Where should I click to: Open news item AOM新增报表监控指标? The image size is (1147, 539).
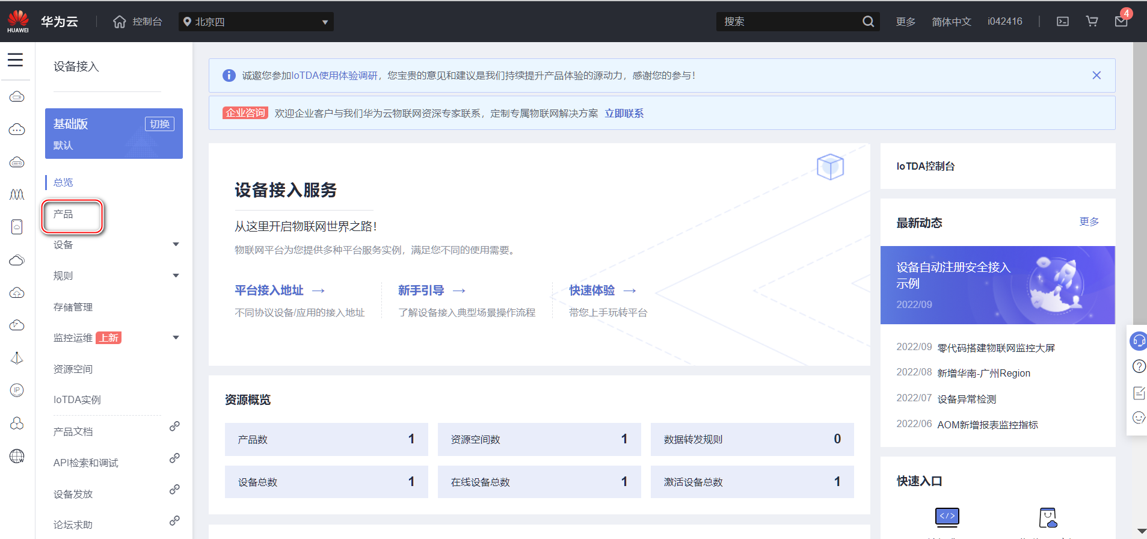[988, 425]
